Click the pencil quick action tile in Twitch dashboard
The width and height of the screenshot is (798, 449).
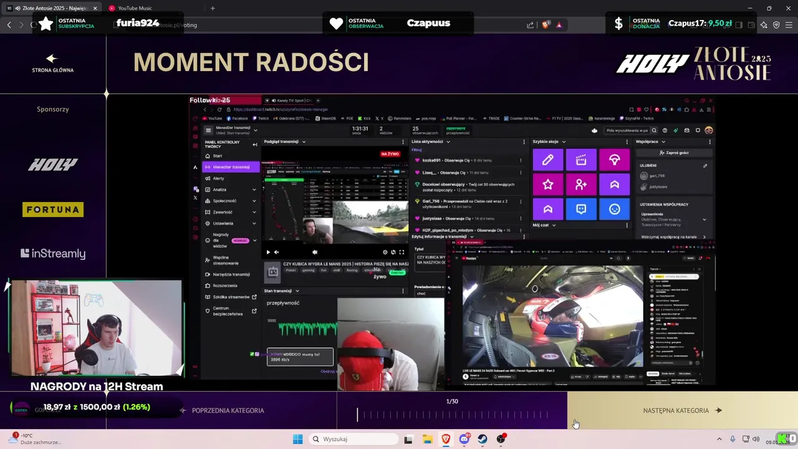click(x=547, y=160)
